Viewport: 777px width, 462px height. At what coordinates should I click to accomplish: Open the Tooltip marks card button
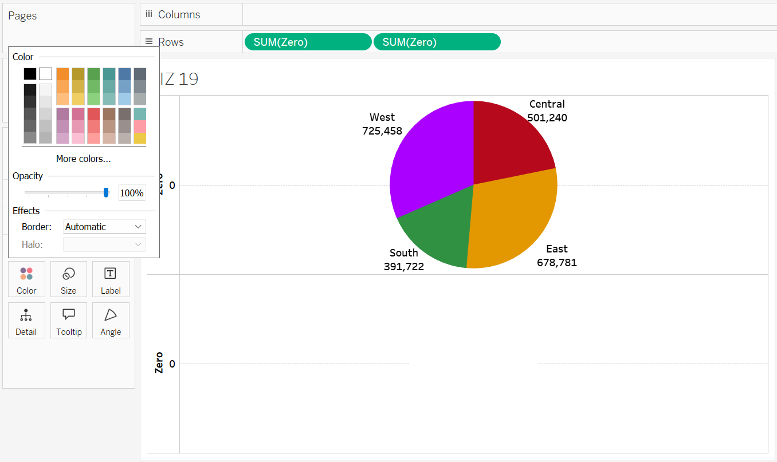[x=68, y=321]
